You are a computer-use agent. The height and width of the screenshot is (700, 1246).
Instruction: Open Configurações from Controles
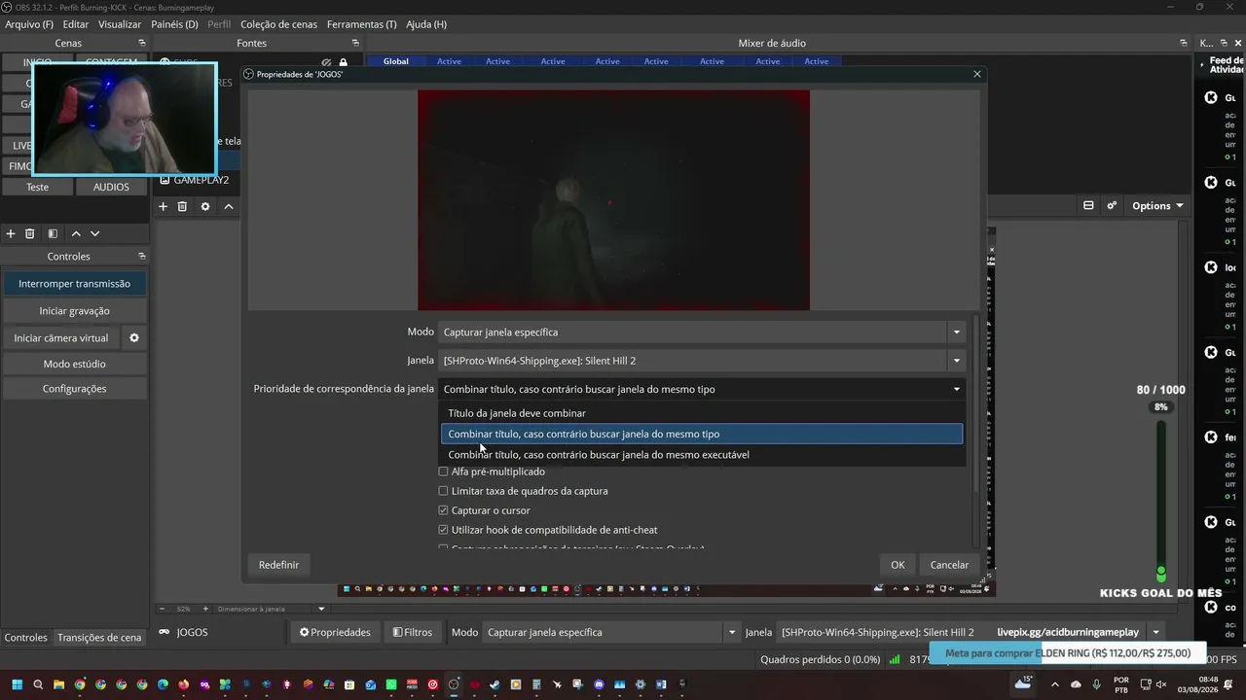74,389
